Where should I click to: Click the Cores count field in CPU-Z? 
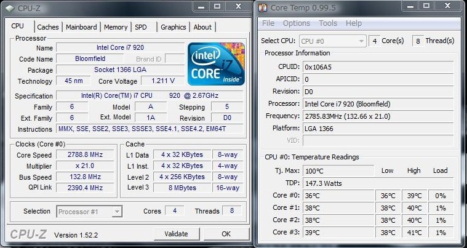(x=175, y=211)
